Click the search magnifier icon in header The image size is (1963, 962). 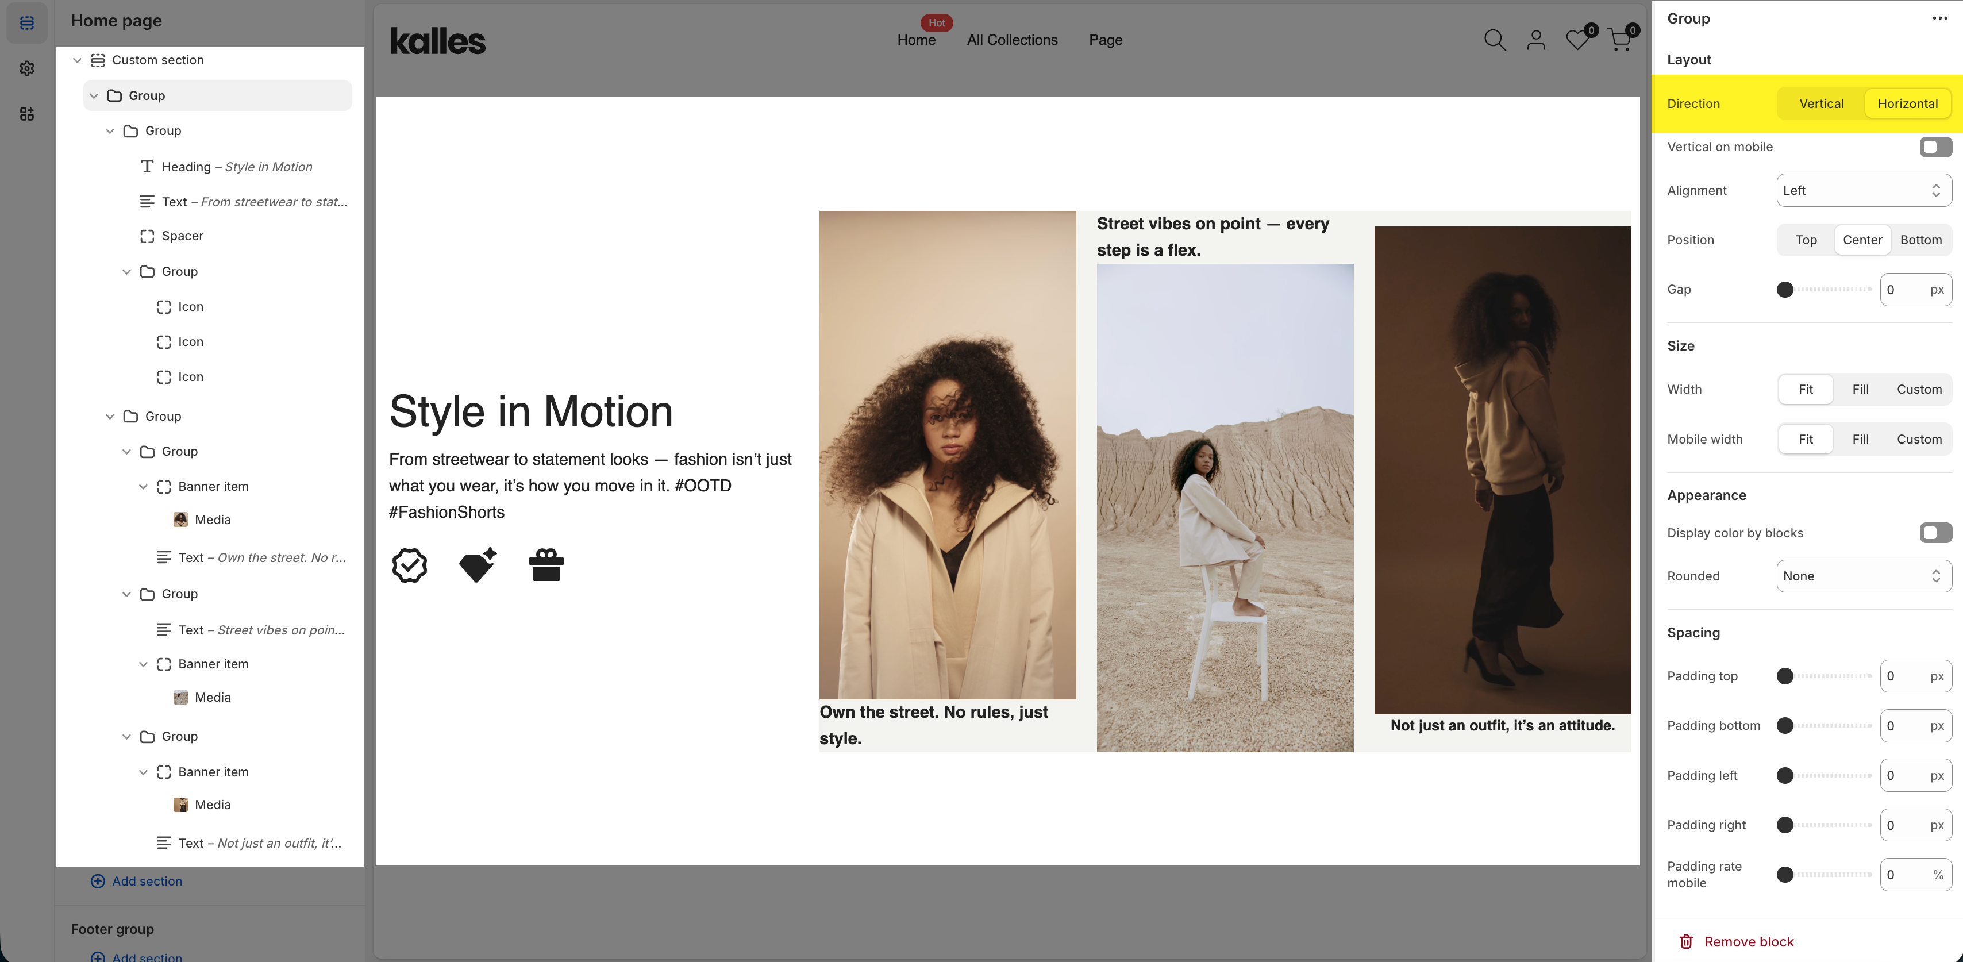(1494, 40)
